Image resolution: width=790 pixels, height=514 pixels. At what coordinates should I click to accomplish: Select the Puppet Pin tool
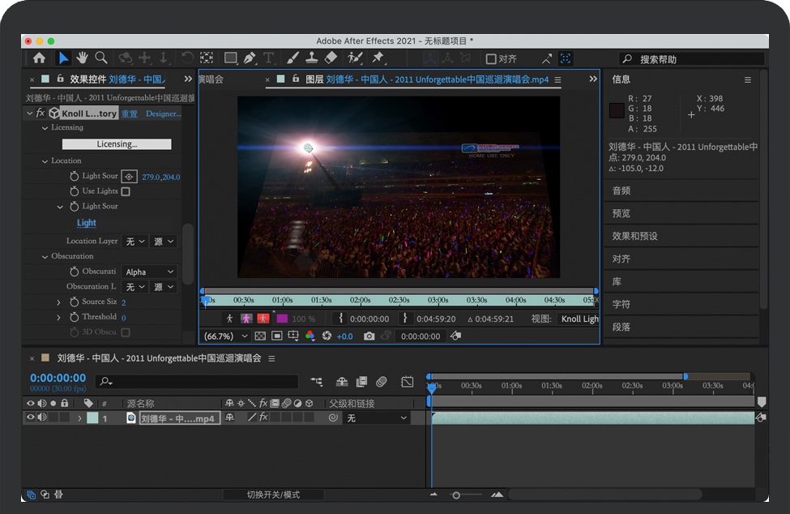[x=378, y=58]
